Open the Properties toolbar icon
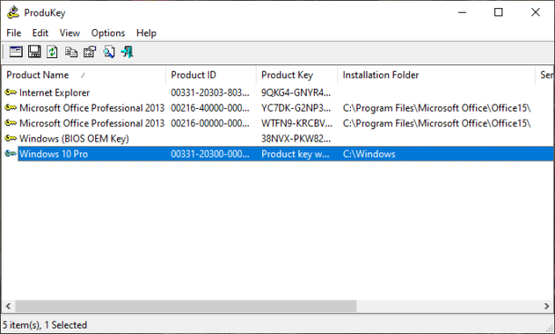555x334 pixels. pos(90,52)
